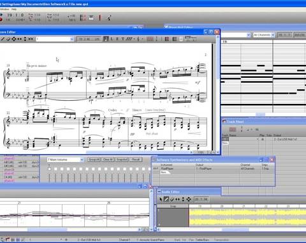Click the Group All button
Viewport: 306px width, 243px height.
click(94, 159)
